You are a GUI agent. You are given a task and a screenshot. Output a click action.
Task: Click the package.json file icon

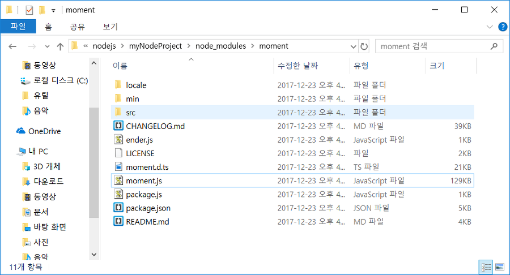(118, 208)
